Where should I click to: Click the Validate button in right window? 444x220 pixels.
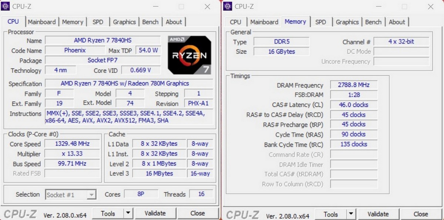click(x=378, y=214)
